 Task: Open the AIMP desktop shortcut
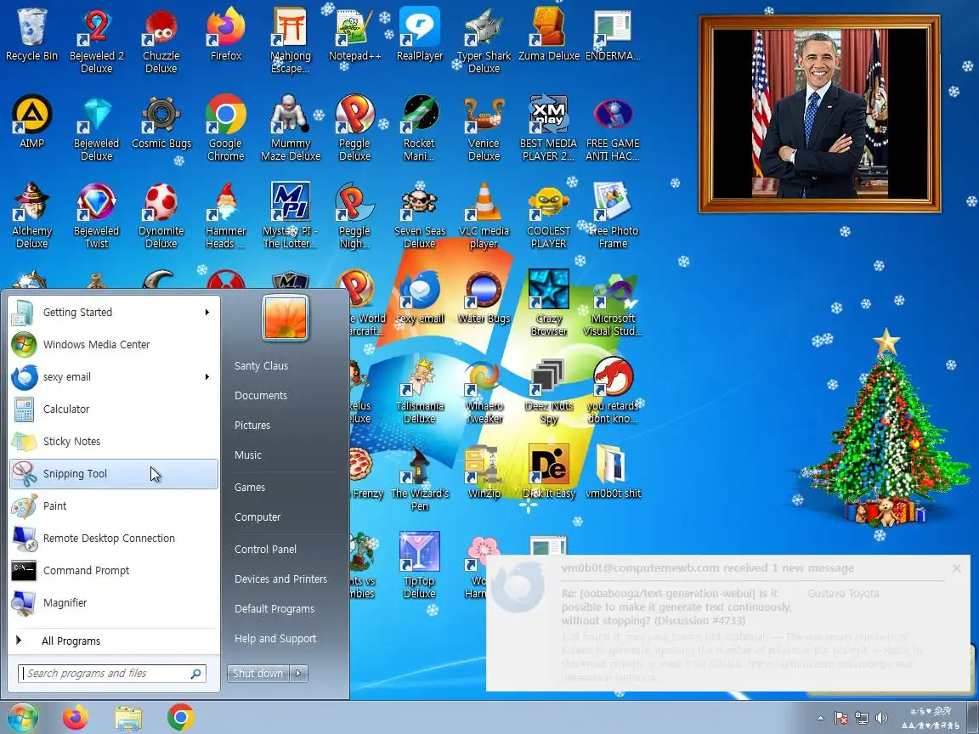(x=31, y=121)
